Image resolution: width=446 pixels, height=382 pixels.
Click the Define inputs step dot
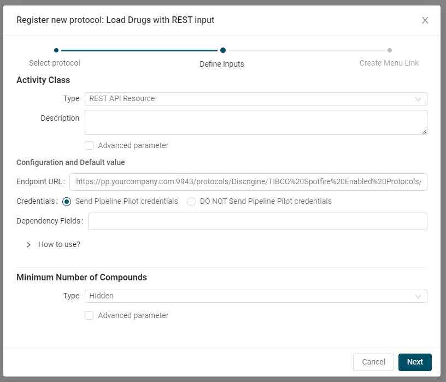pos(223,50)
